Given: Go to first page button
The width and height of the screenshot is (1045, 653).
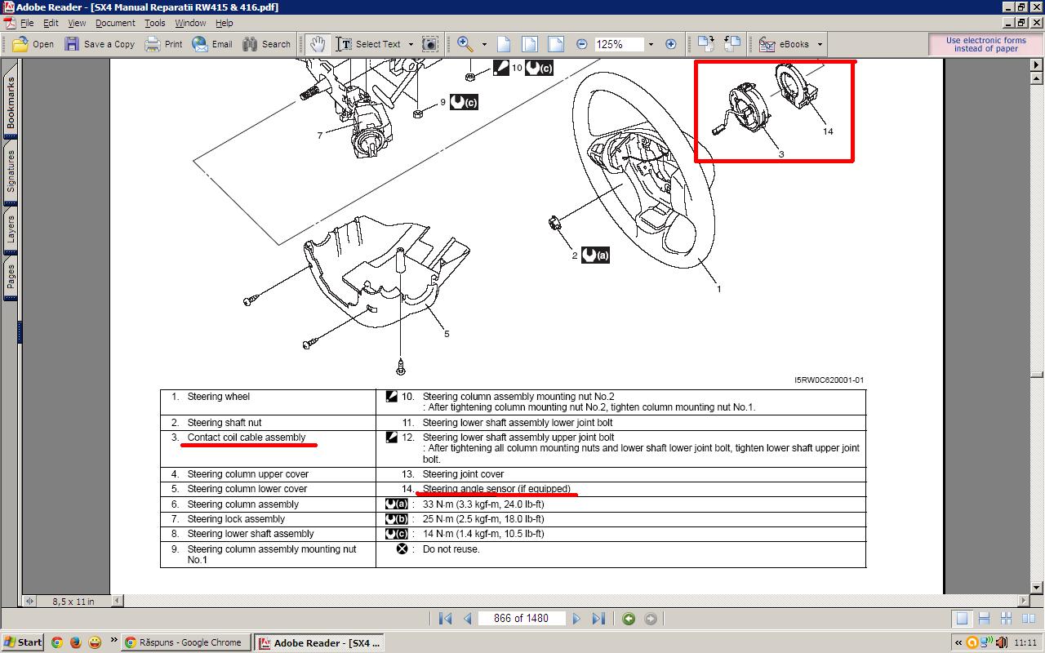Looking at the screenshot, I should (x=445, y=619).
